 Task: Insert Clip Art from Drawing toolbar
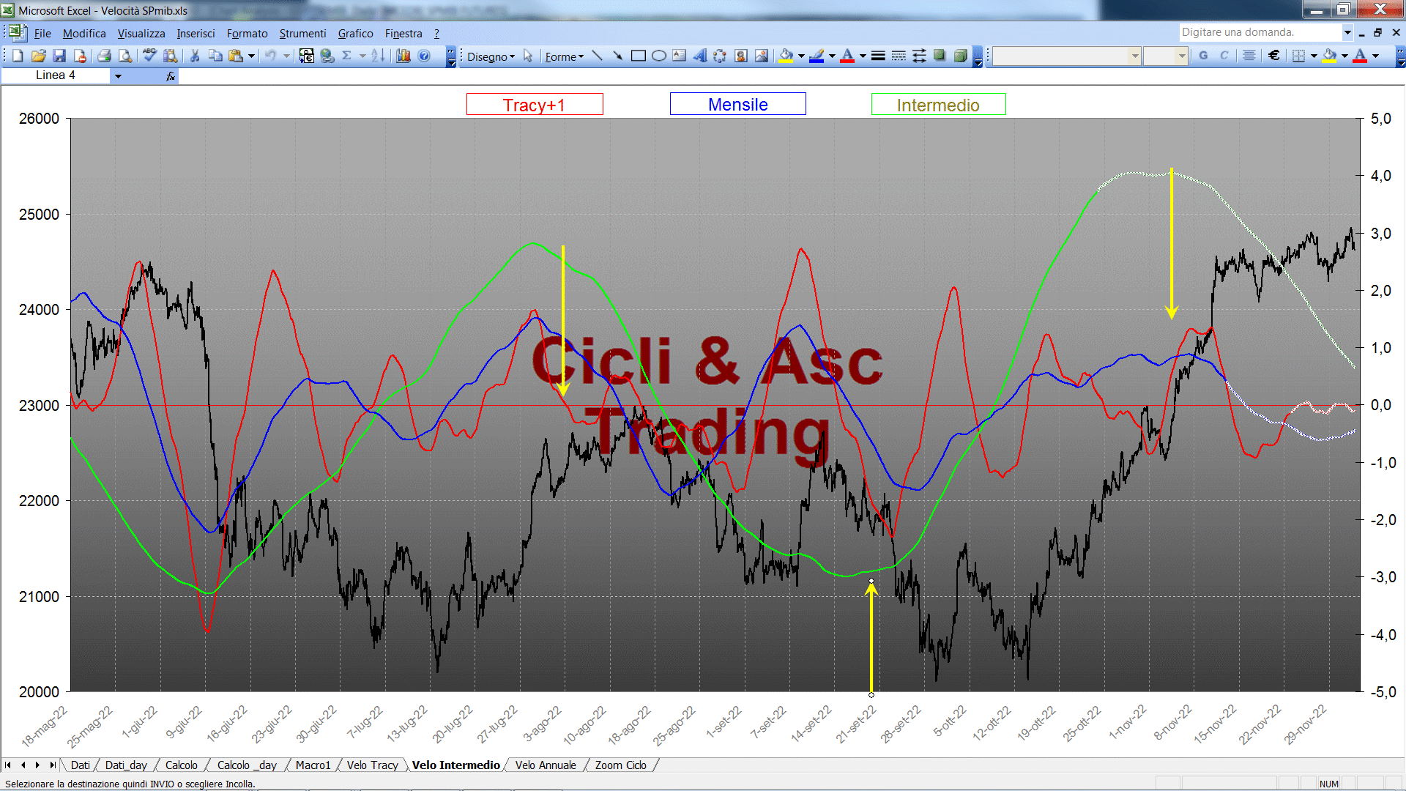[741, 56]
